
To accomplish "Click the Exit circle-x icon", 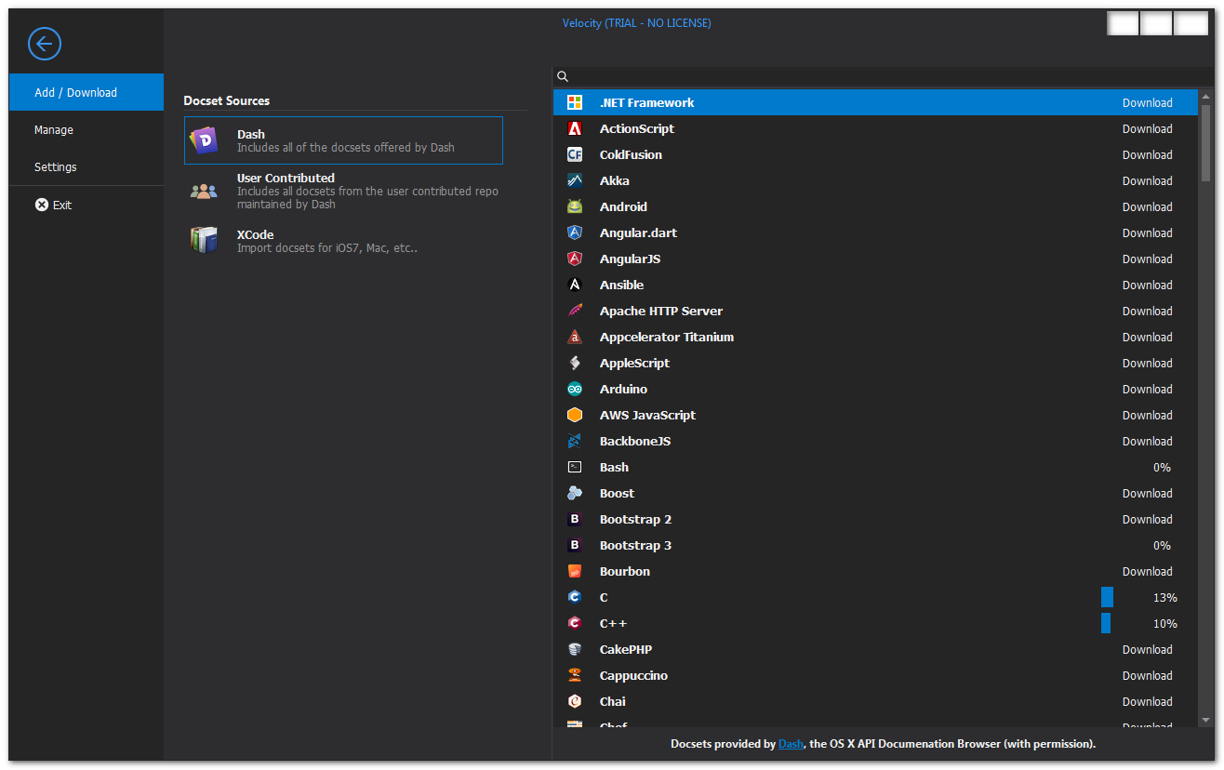I will click(x=42, y=205).
